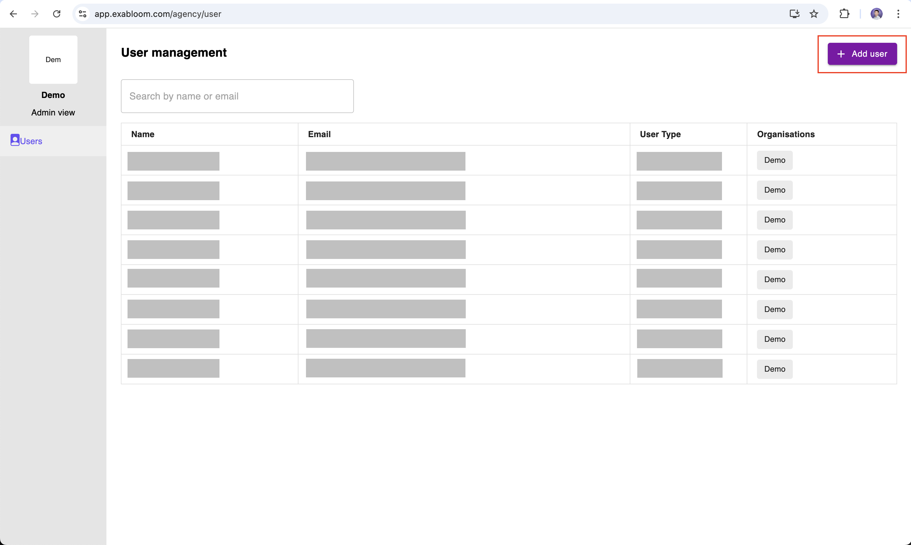Click the Admin view label
Screen dimensions: 911x545
(x=53, y=112)
